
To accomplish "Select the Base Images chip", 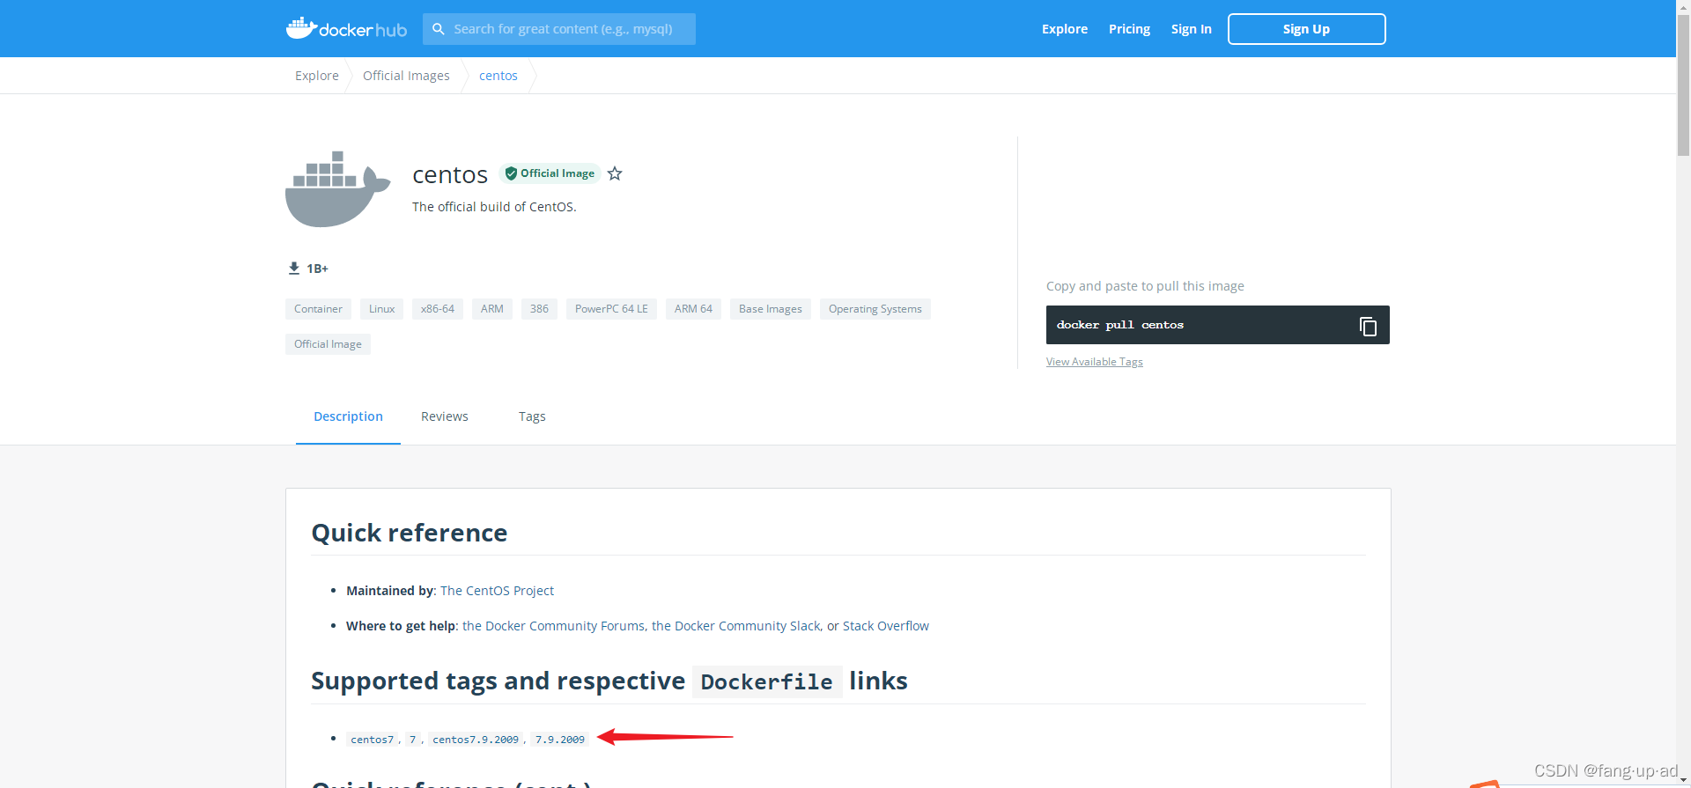I will [771, 309].
